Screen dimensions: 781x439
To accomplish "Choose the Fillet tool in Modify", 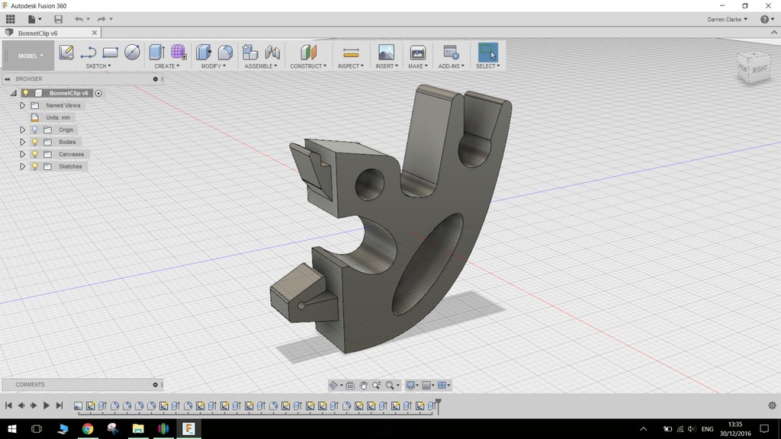I will click(x=225, y=52).
